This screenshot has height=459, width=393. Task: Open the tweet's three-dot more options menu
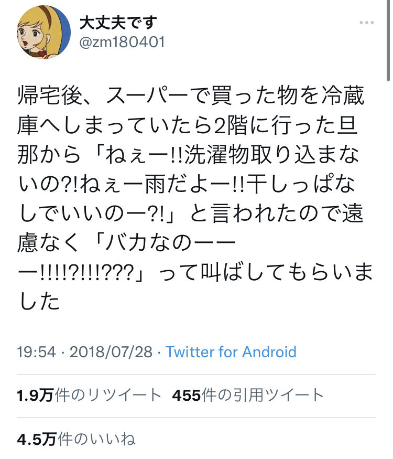coord(367,23)
